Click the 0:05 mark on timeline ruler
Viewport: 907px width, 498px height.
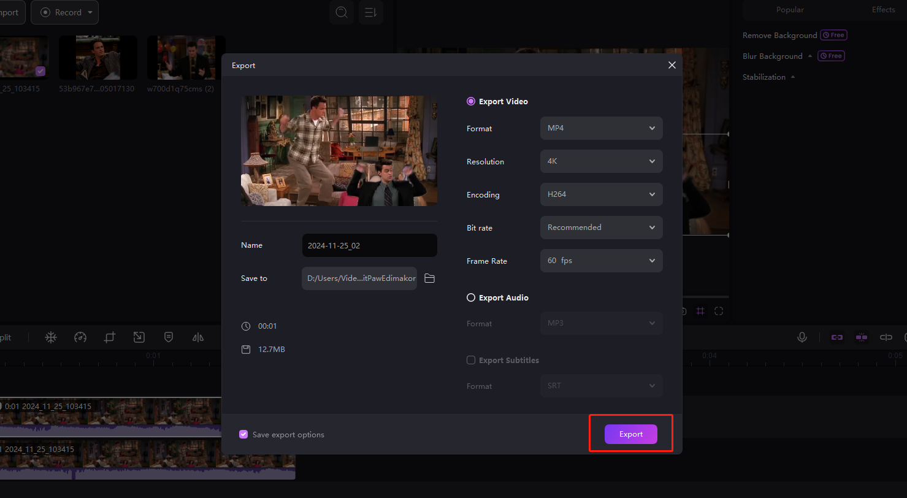[895, 356]
